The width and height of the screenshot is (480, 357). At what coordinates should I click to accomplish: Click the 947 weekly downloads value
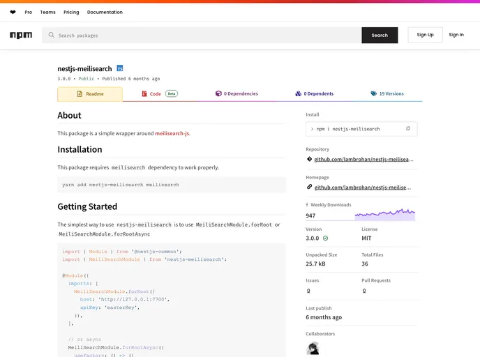click(310, 215)
